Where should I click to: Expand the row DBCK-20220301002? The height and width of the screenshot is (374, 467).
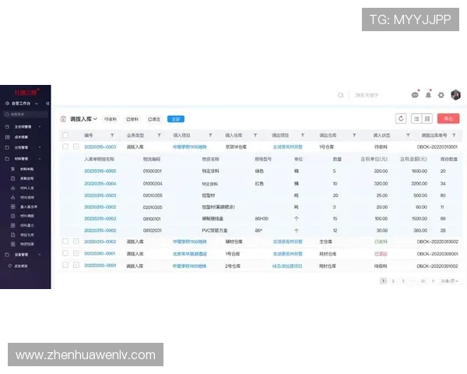[76, 265]
